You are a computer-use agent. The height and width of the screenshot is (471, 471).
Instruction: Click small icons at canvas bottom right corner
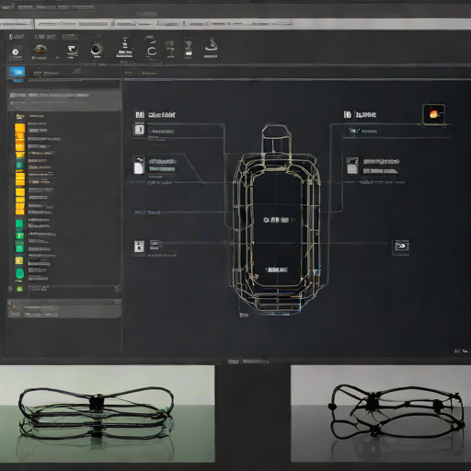[461, 350]
